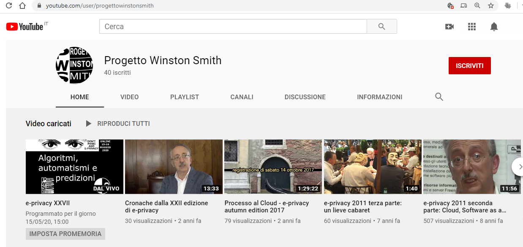Open the 13:33 duration video thumbnail

174,166
